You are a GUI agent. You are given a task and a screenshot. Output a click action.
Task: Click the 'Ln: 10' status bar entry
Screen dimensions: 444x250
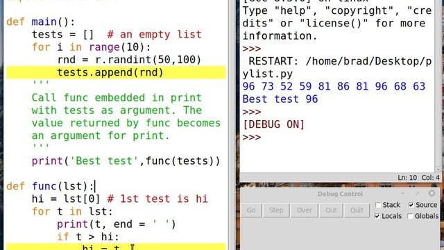(x=407, y=178)
